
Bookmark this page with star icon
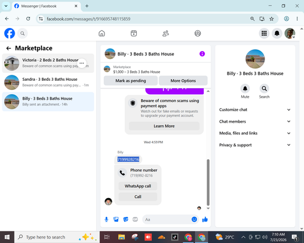coord(271,19)
